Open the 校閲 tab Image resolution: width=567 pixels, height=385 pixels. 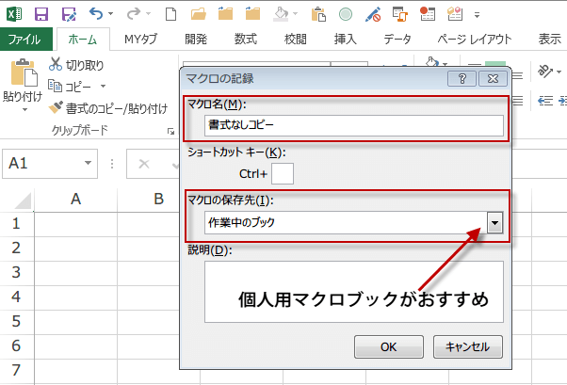(x=296, y=39)
